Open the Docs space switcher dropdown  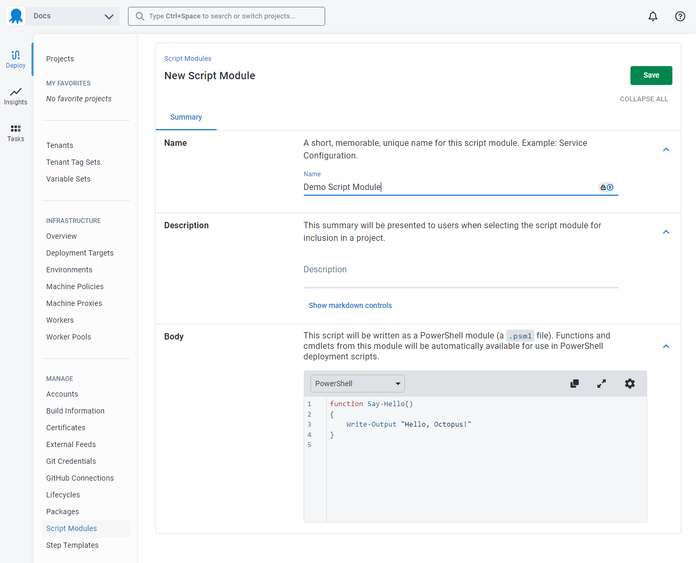[x=72, y=16]
